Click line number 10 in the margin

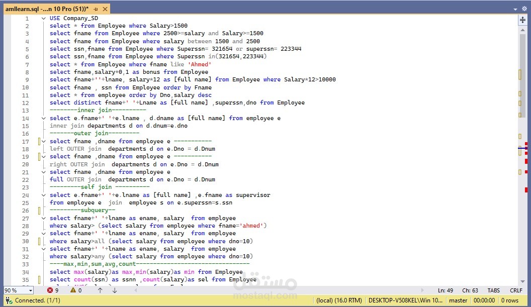coord(26,87)
